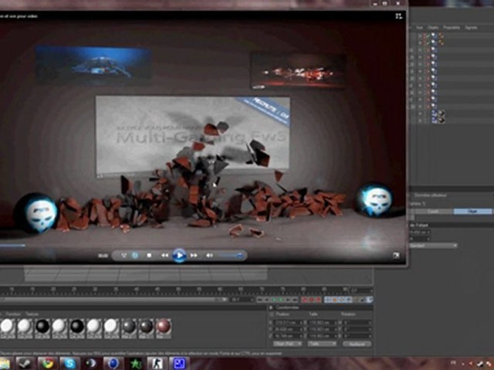
Task: Skip to previous track in media player
Action: [x=165, y=255]
